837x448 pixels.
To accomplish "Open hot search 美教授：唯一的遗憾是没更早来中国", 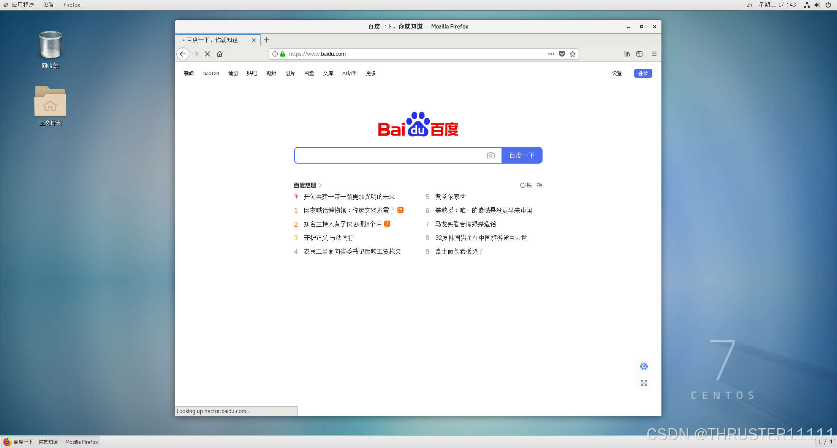I will [484, 210].
